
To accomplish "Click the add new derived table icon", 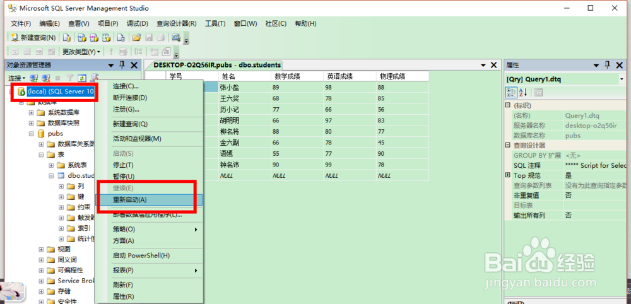I will coord(166,52).
